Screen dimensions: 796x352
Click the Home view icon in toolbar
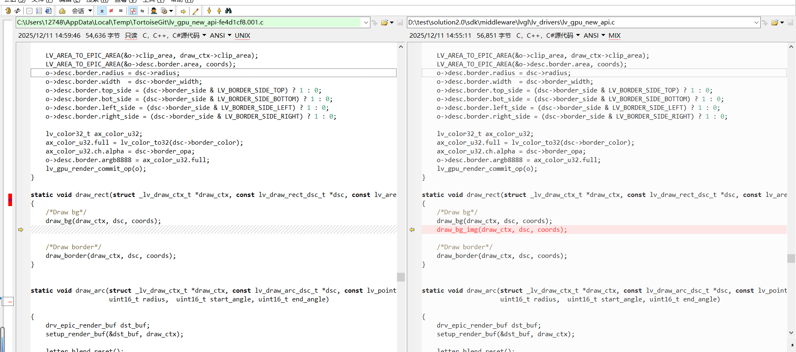point(62,11)
